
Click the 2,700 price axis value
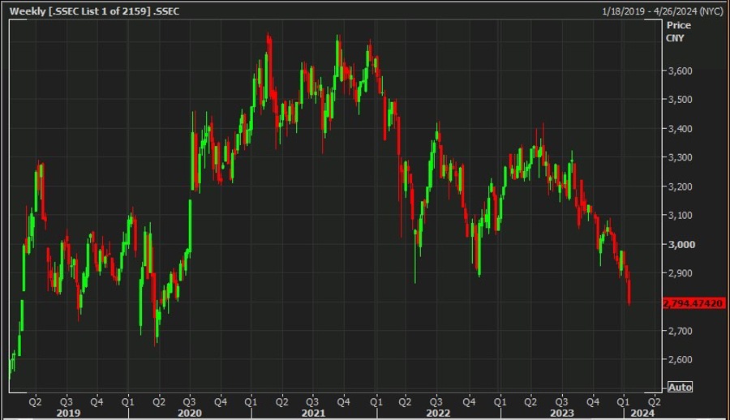681,331
